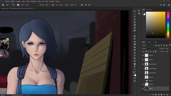171x96 pixels.
Task: Select the Brush tool in toolbox
Action: (x=135, y=33)
